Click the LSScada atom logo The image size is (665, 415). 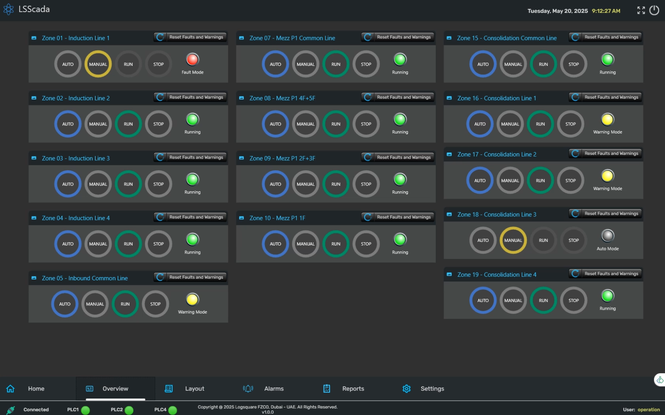[x=9, y=10]
